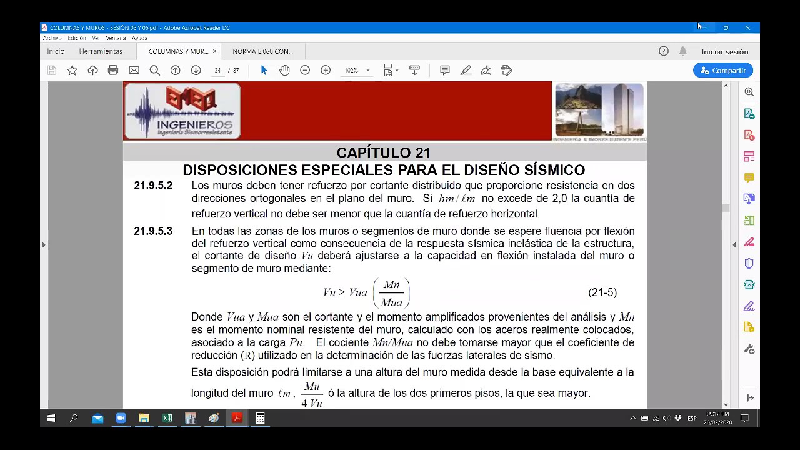Viewport: 800px width, 450px height.
Task: Click the upload to cloud icon
Action: (x=92, y=71)
